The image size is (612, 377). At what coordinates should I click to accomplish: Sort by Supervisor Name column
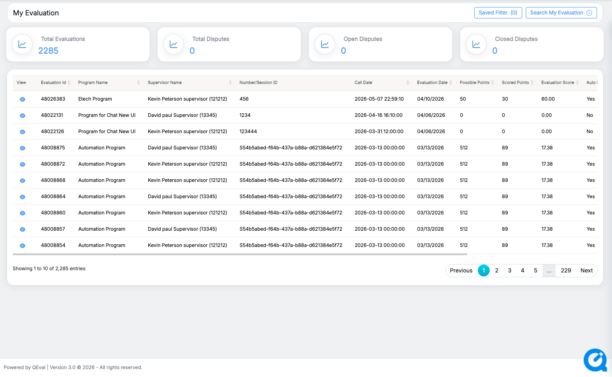pyautogui.click(x=165, y=83)
